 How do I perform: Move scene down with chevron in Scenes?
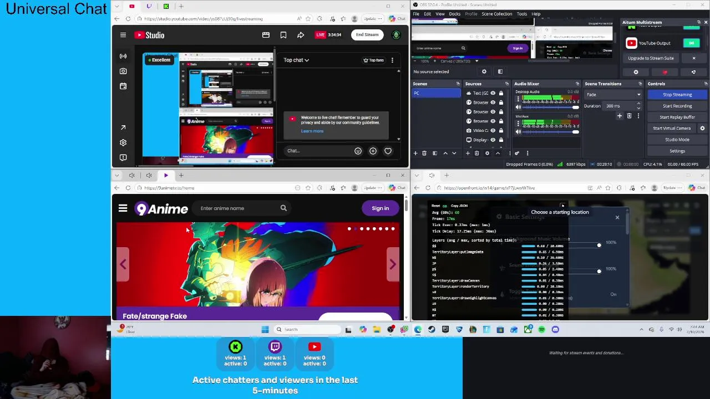click(454, 154)
